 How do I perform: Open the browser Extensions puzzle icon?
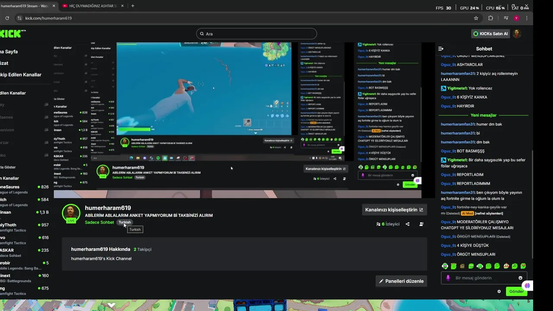490,18
